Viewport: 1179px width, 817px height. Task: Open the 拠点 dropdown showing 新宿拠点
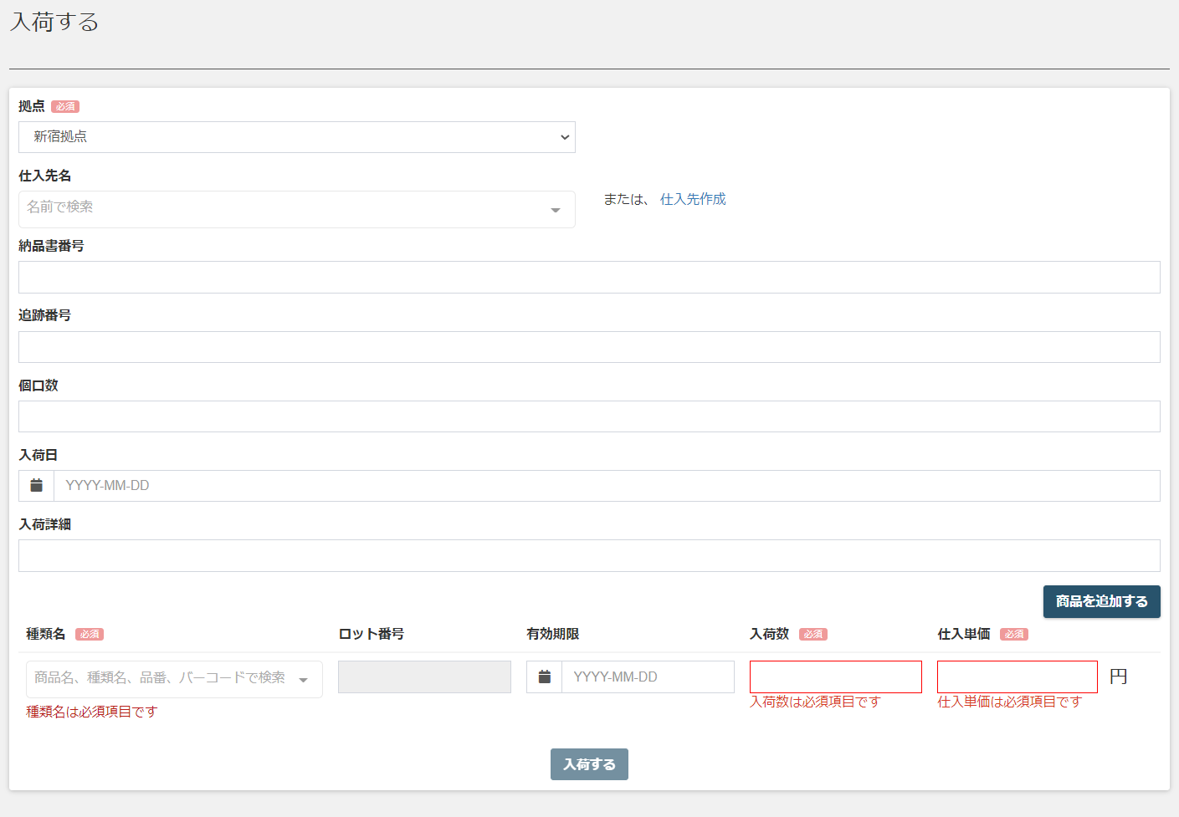pos(297,137)
